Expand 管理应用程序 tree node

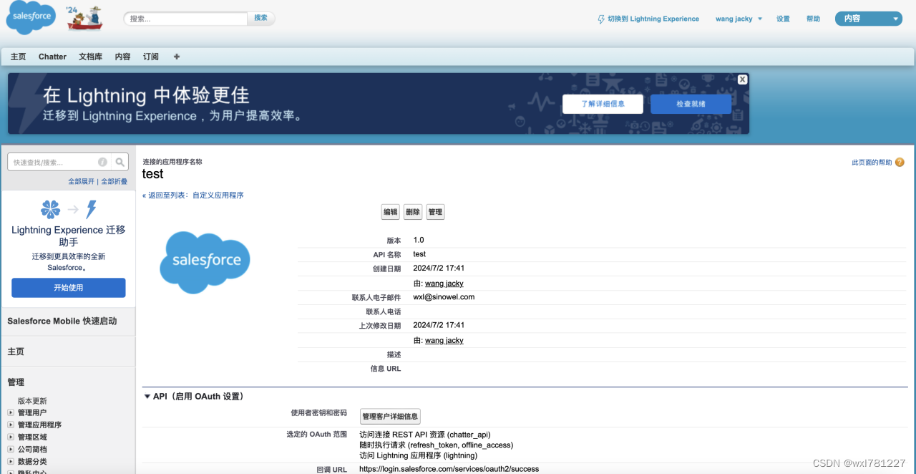(x=11, y=425)
